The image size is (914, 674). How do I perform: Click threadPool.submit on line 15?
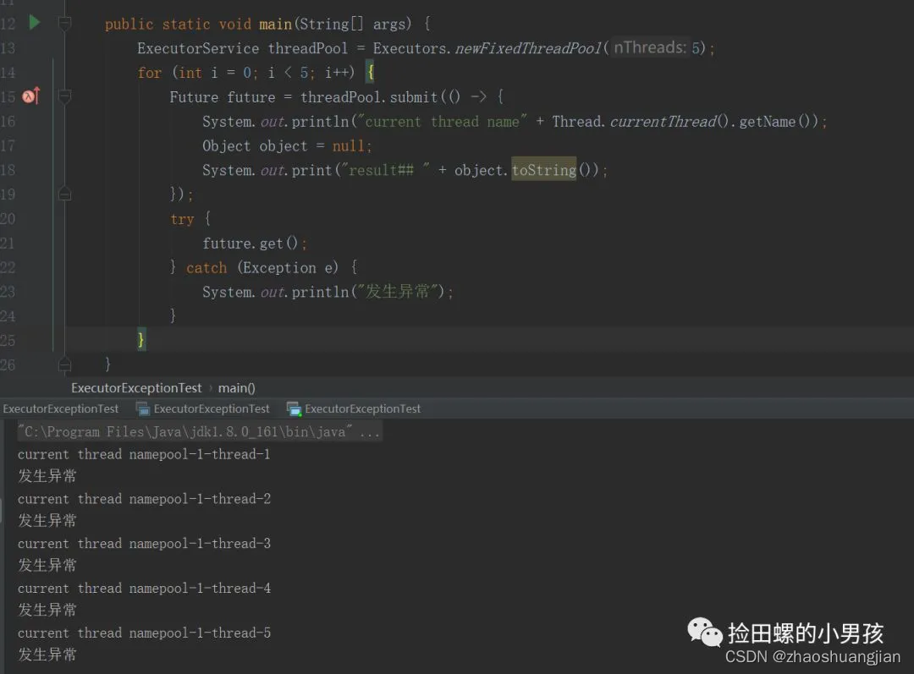point(368,96)
